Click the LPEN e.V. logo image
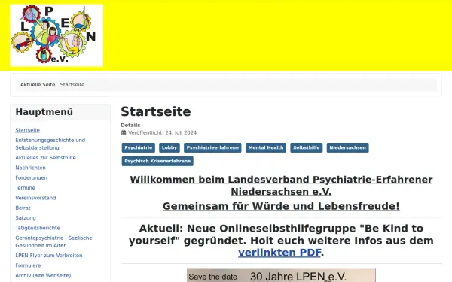Screen dimensions: 452x282 (x=56, y=35)
